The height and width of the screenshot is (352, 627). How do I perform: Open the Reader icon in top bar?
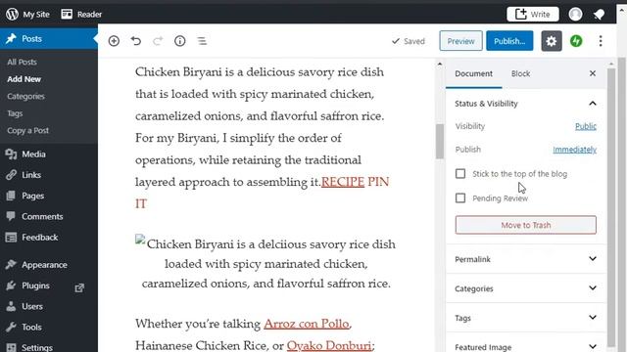tap(67, 14)
